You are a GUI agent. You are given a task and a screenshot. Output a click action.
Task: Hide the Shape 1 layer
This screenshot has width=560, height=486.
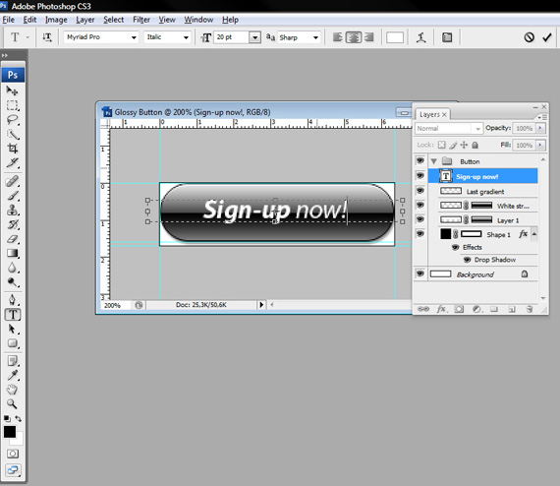[x=420, y=233]
